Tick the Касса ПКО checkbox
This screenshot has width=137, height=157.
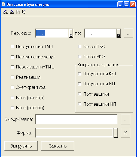pos(80,46)
